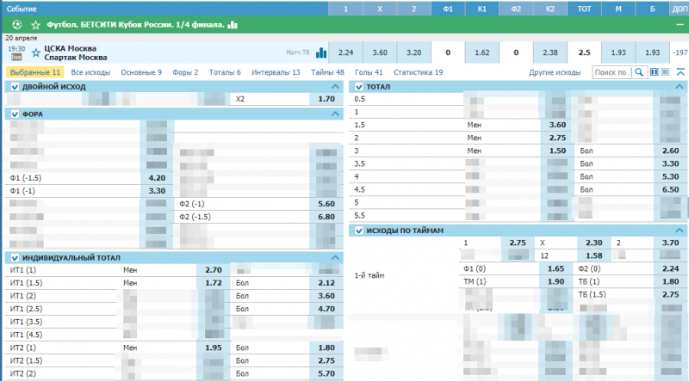Toggle the ФОРА section checkbox
The width and height of the screenshot is (689, 381).
(14, 114)
